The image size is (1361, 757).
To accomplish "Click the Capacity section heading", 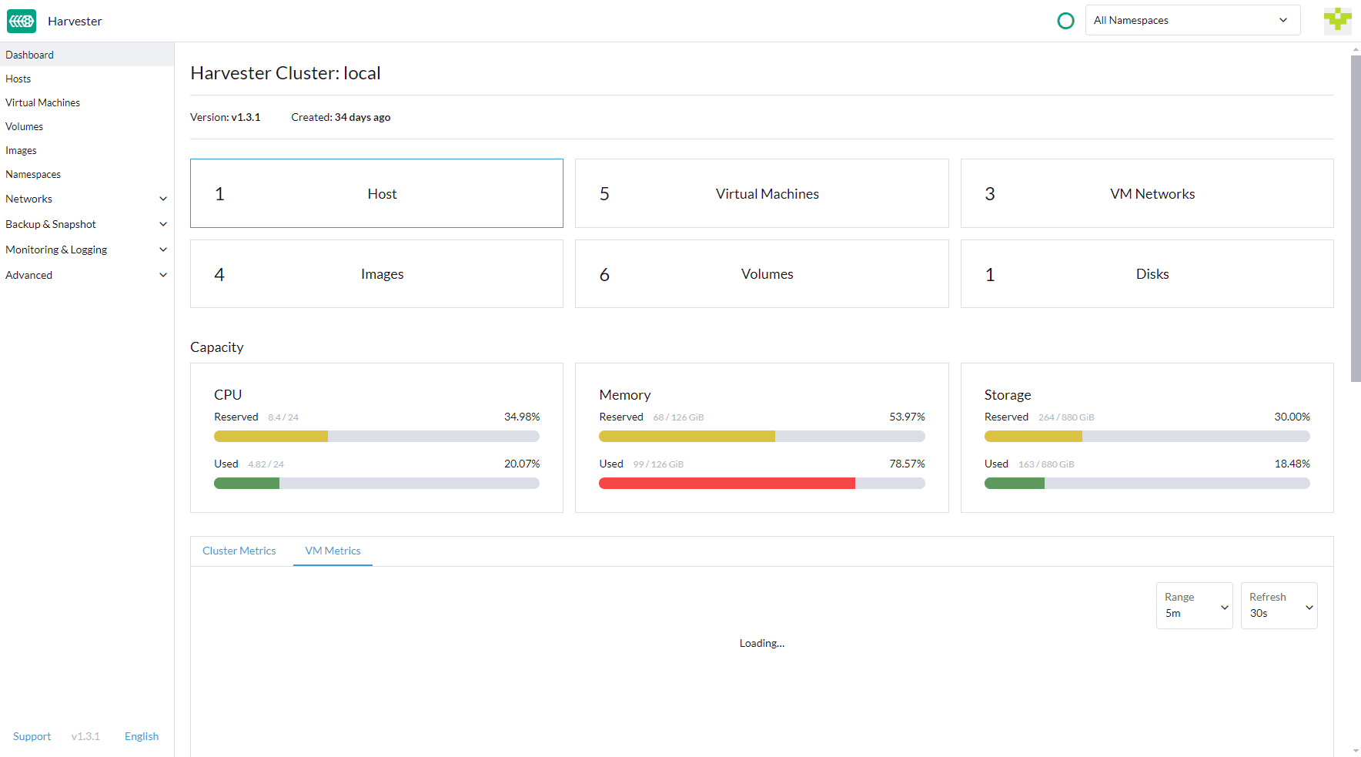I will tap(216, 347).
